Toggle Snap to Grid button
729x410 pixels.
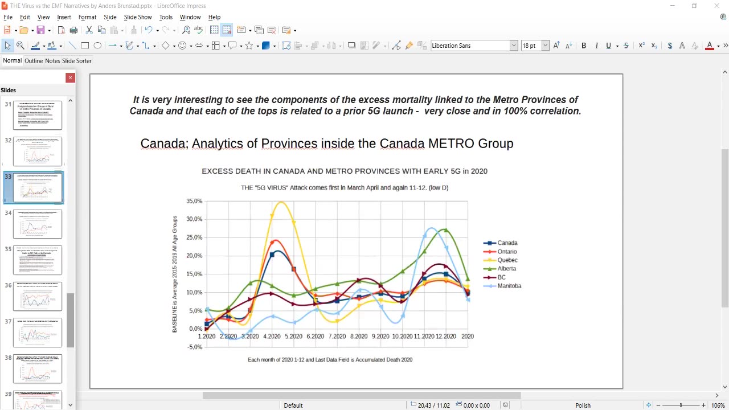point(227,30)
